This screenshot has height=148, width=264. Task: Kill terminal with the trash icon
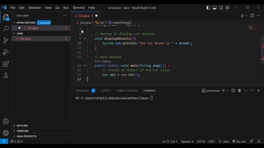tap(239, 90)
